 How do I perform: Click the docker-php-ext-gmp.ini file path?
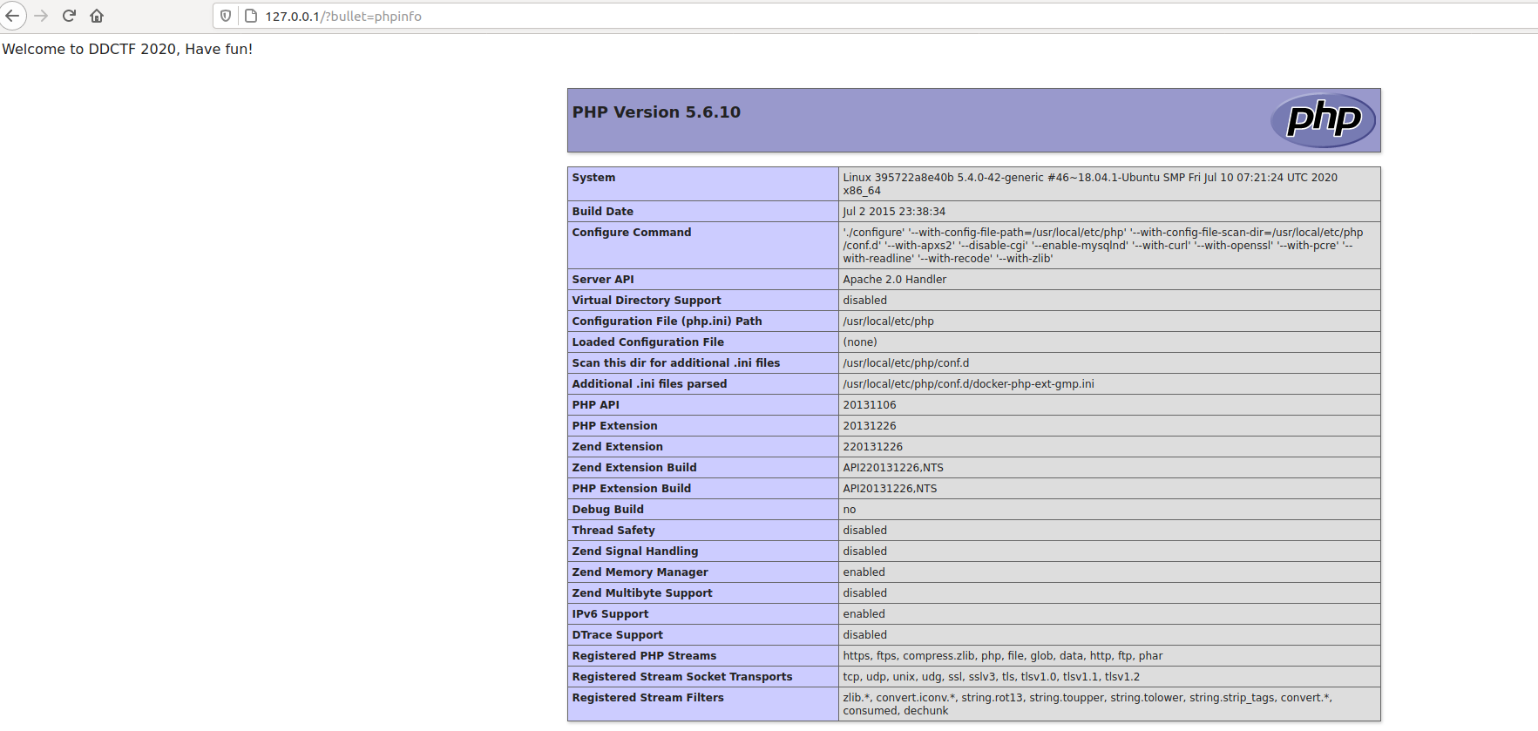968,384
